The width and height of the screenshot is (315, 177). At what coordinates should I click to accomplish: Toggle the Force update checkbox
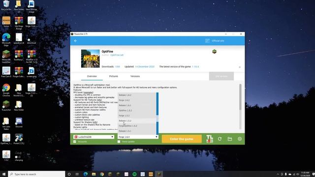coord(119,142)
